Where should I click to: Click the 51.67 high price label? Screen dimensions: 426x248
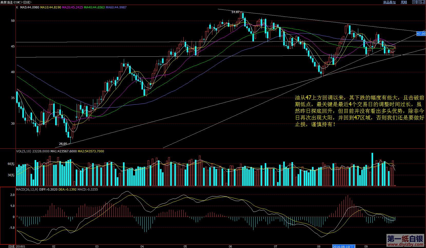pyautogui.click(x=235, y=12)
